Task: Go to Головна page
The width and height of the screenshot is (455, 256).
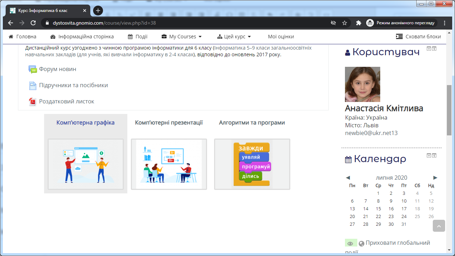Action: pyautogui.click(x=22, y=37)
